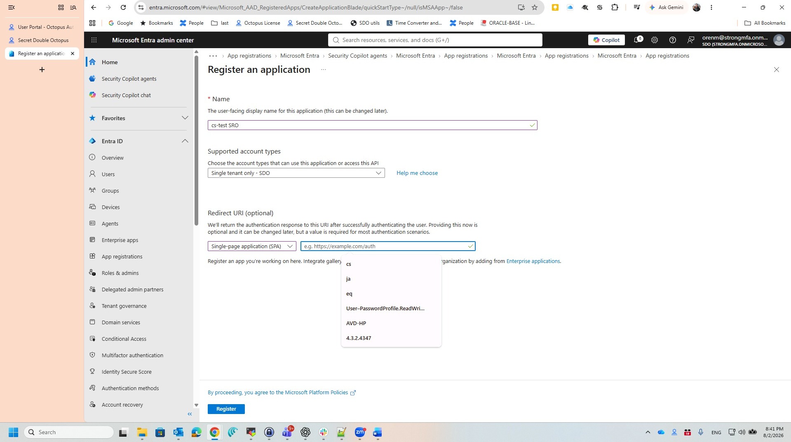Open a new browser tab
The height and width of the screenshot is (442, 791).
coord(42,70)
